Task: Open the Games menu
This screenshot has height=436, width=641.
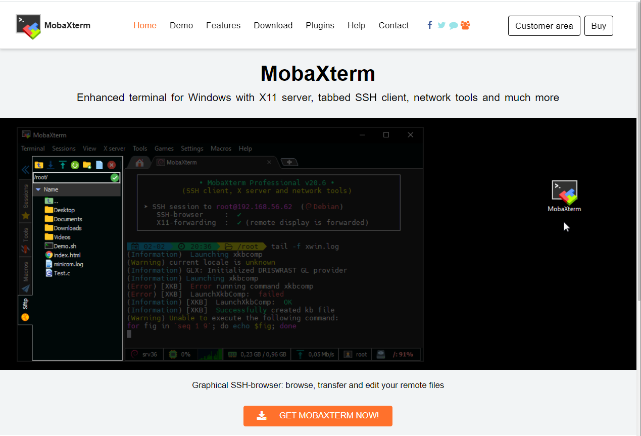Action: [164, 149]
